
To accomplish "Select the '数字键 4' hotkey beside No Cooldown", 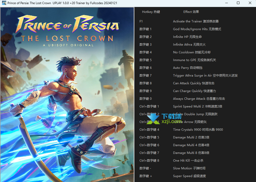I will coord(145,52).
